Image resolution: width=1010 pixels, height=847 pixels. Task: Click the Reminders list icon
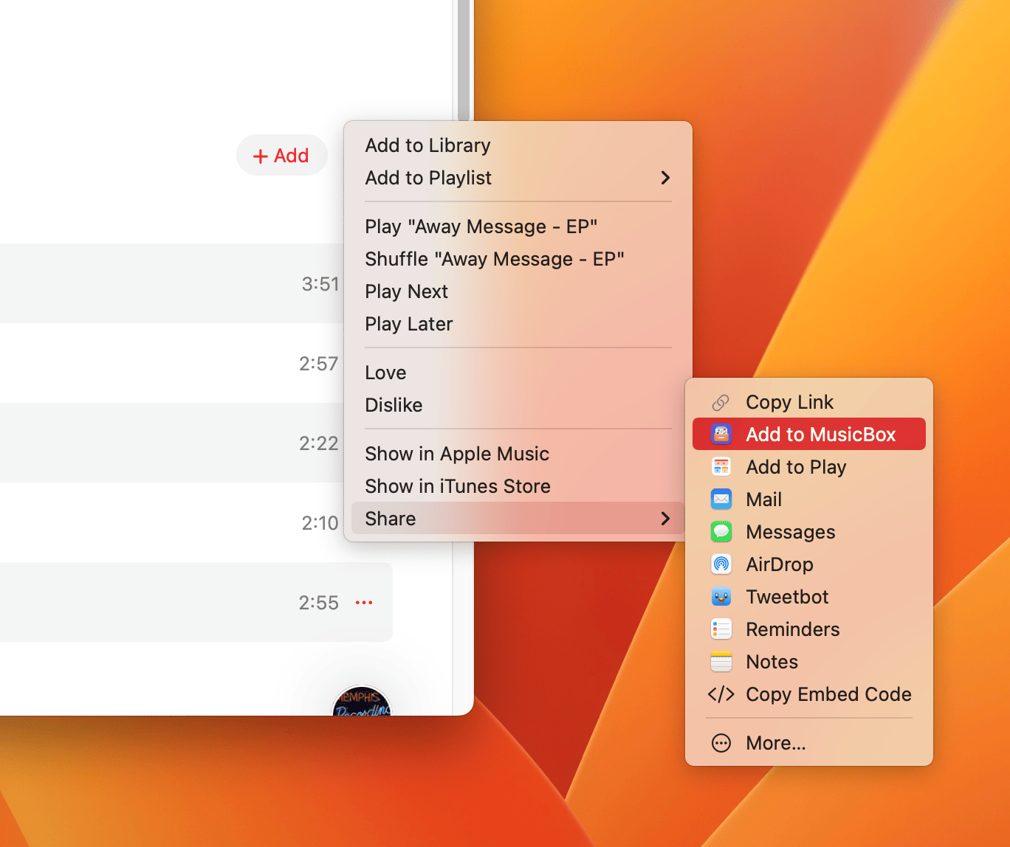[x=721, y=629]
